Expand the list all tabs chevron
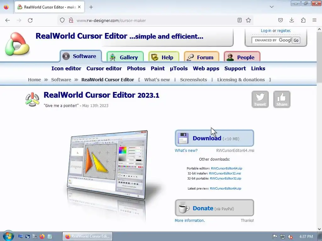This screenshot has height=241, width=322. (271, 7)
